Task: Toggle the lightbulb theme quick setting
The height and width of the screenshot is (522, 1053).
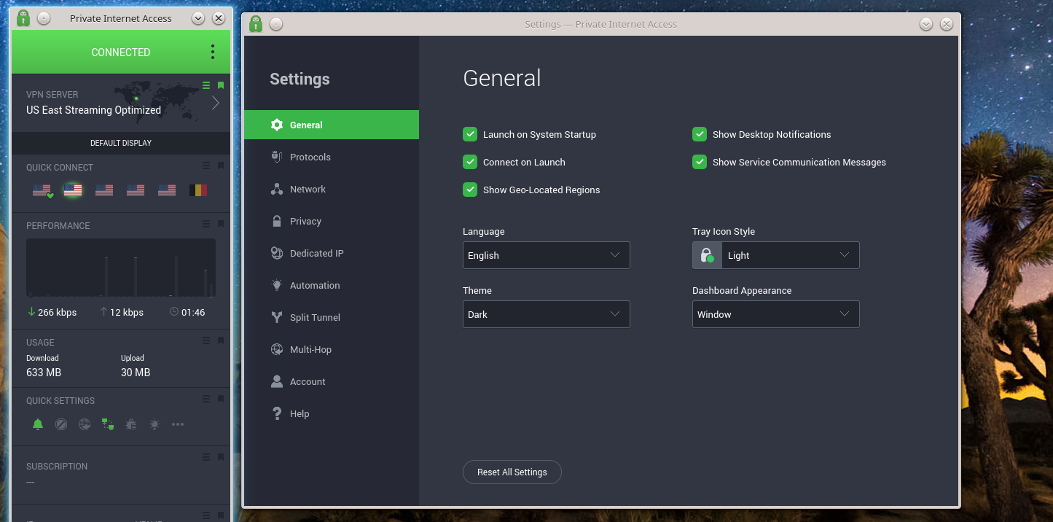Action: coord(154,424)
